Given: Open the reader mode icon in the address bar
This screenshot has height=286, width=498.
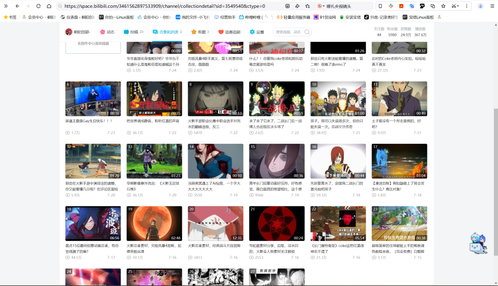Looking at the screenshot, I should pos(287,6).
